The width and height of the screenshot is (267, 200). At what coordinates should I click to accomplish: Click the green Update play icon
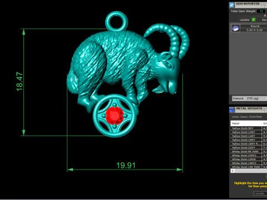[254, 19]
